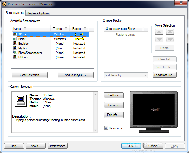The image size is (189, 153).
Task: Click the description scrollbar up arrow
Action: [x=95, y=94]
